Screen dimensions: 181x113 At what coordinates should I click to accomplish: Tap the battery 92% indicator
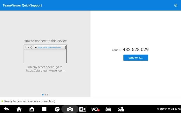click(171, 109)
